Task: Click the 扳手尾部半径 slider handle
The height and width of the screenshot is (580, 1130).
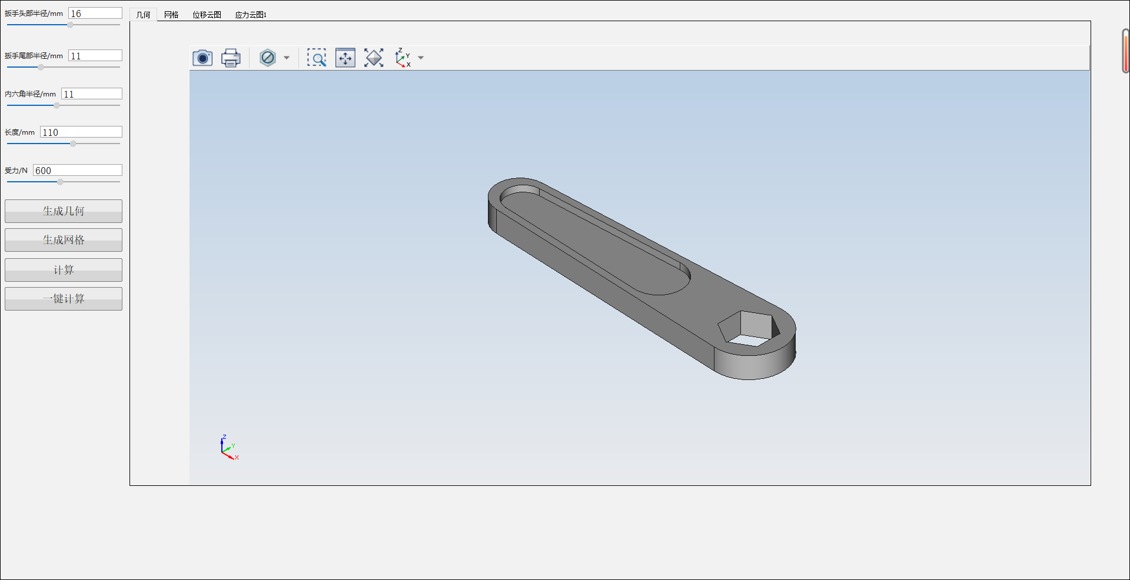Action: [x=41, y=67]
